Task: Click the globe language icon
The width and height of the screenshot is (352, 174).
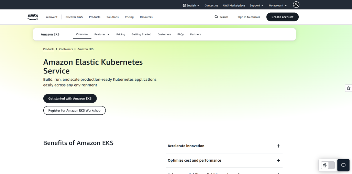Action: [184, 5]
